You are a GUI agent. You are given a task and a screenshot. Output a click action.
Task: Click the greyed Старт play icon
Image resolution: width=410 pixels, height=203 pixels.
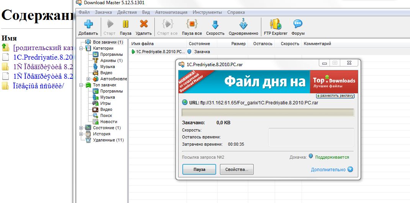coord(110,24)
